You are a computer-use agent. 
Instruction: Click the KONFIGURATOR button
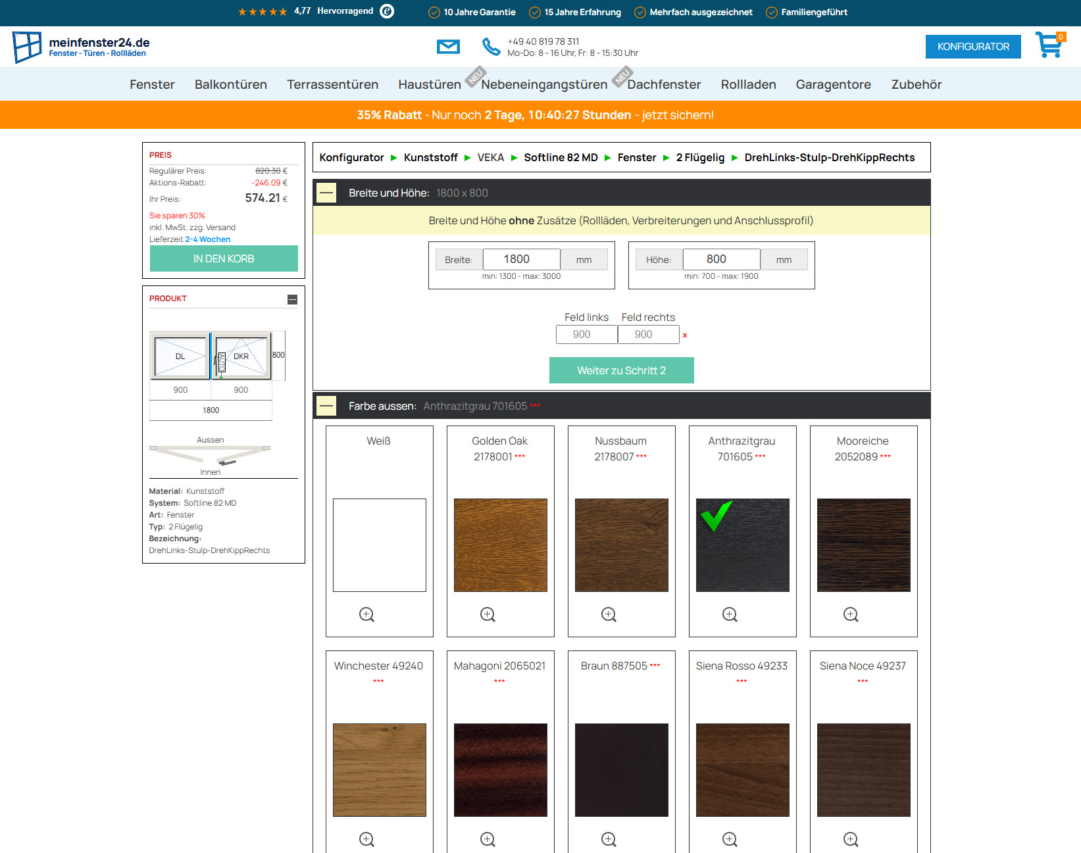click(x=973, y=47)
